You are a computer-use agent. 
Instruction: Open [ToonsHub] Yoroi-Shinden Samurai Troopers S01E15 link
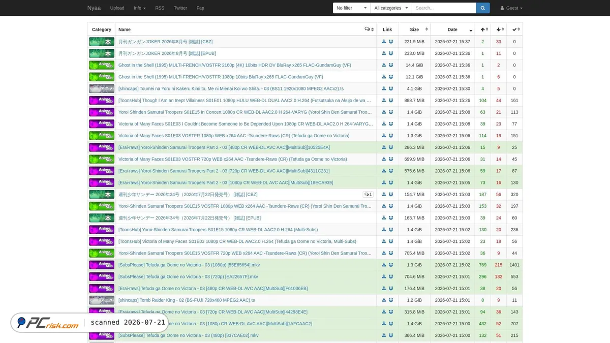click(218, 230)
